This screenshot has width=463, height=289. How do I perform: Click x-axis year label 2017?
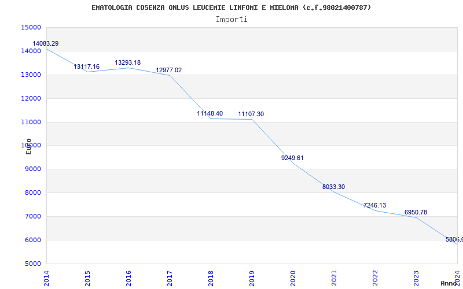[170, 278]
